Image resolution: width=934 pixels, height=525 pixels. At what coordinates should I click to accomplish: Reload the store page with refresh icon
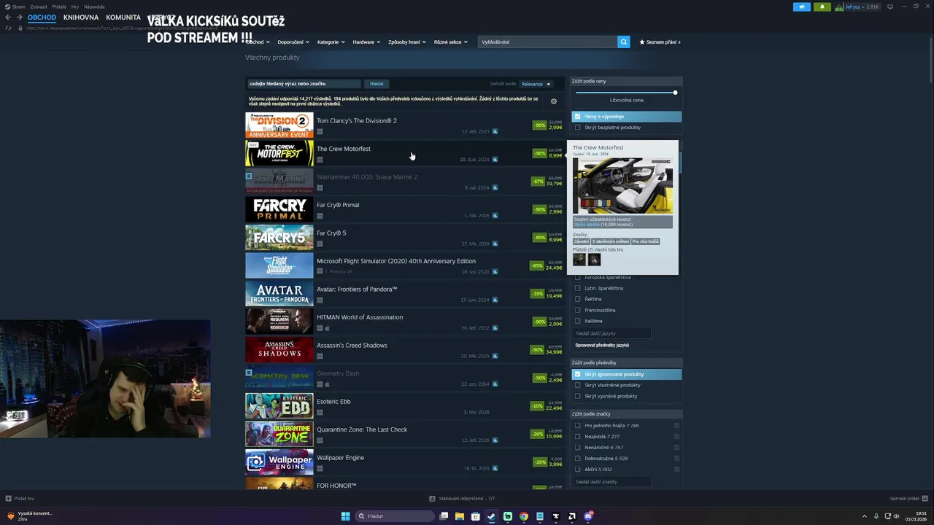point(9,28)
